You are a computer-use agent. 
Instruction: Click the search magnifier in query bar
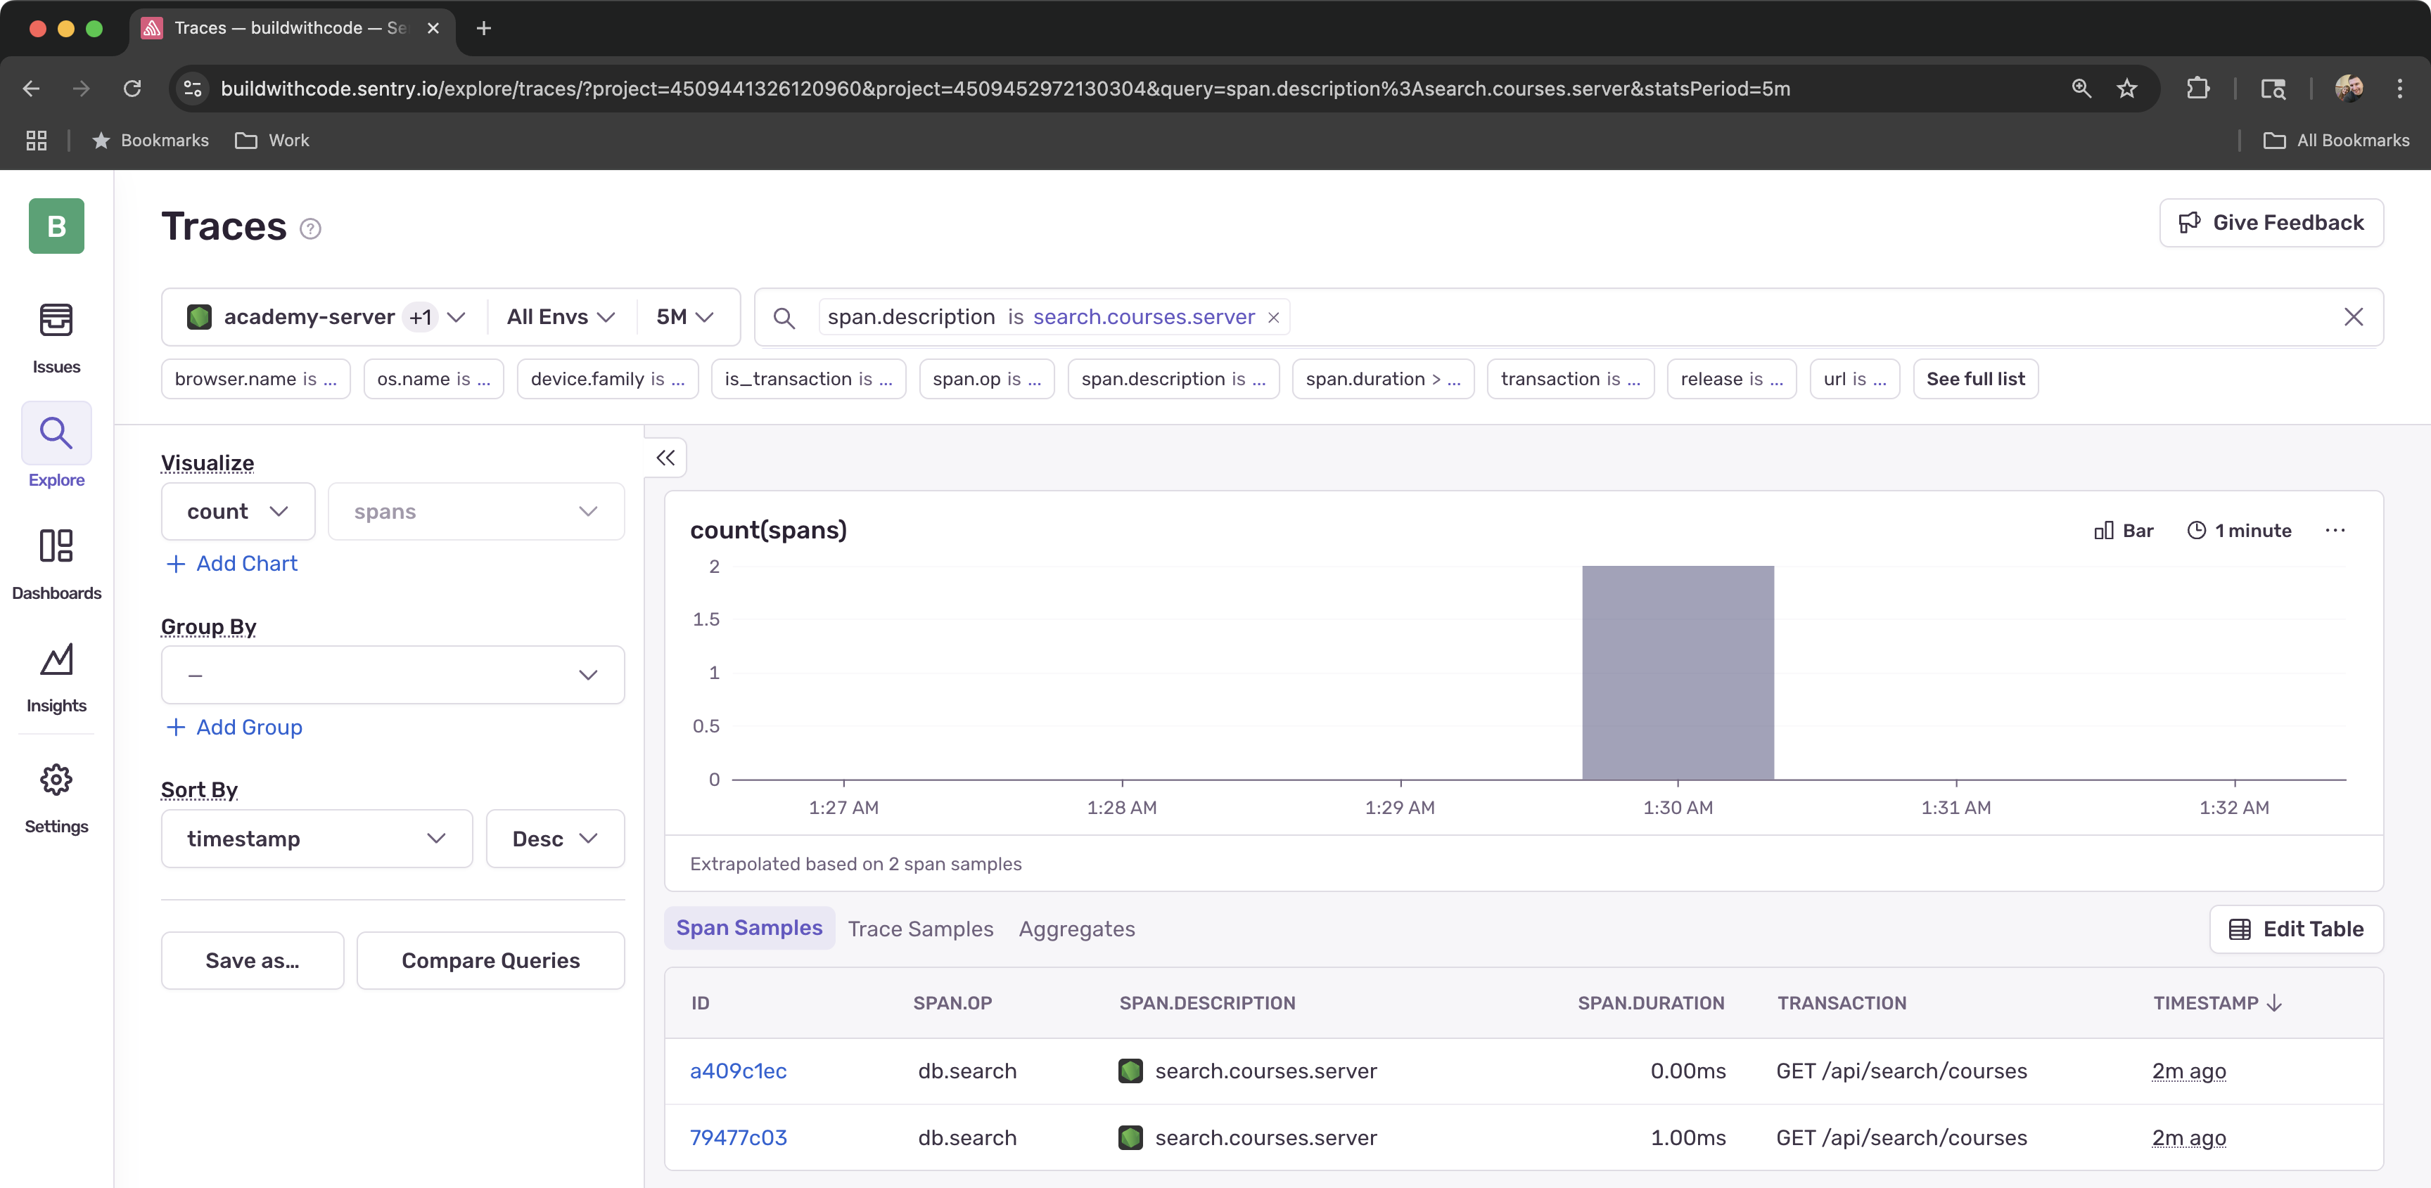[x=784, y=318]
